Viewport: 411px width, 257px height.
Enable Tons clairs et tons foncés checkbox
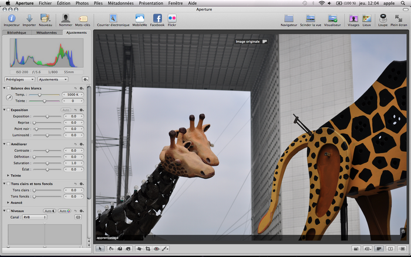tap(8, 183)
